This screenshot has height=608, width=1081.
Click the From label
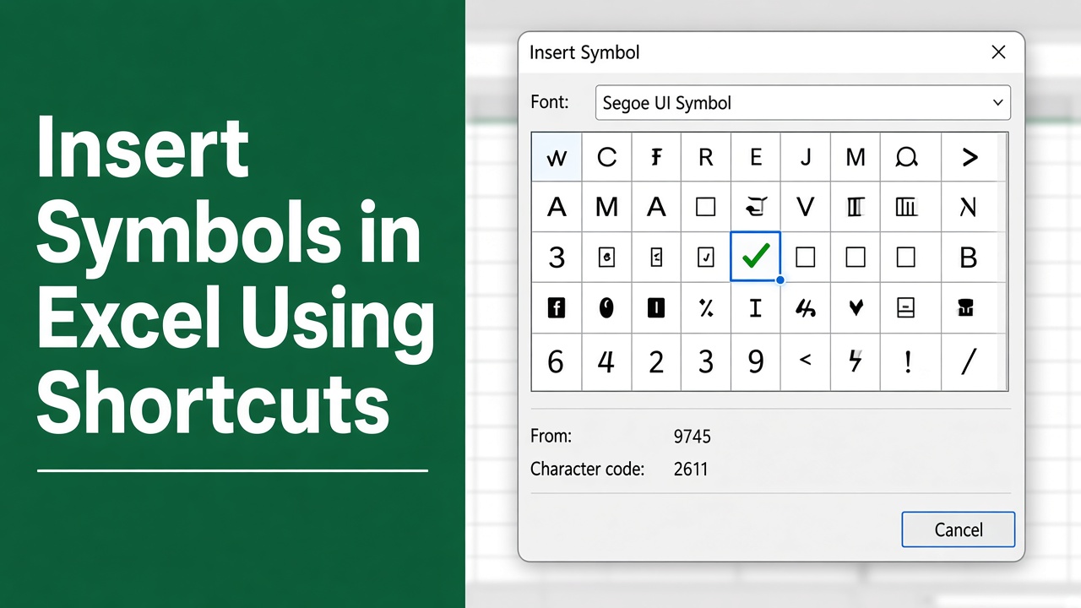click(x=551, y=437)
